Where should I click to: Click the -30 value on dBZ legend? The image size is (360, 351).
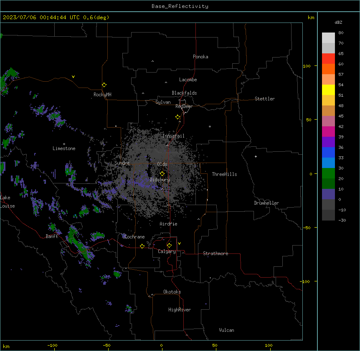[342, 220]
